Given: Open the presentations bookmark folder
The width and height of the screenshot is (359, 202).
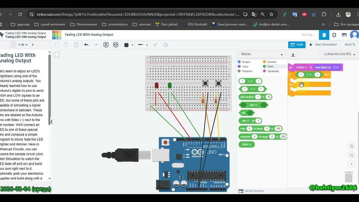Looking at the screenshot, I should click(x=115, y=24).
